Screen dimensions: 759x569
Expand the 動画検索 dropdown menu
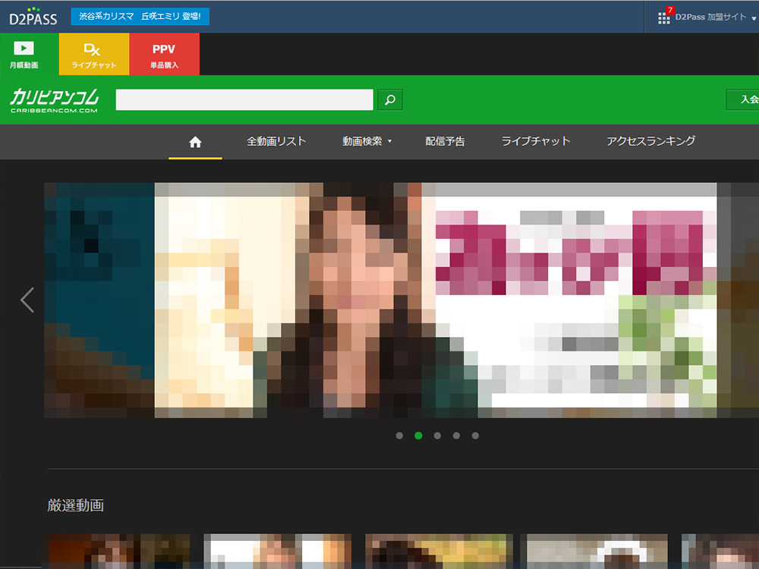[x=367, y=141]
